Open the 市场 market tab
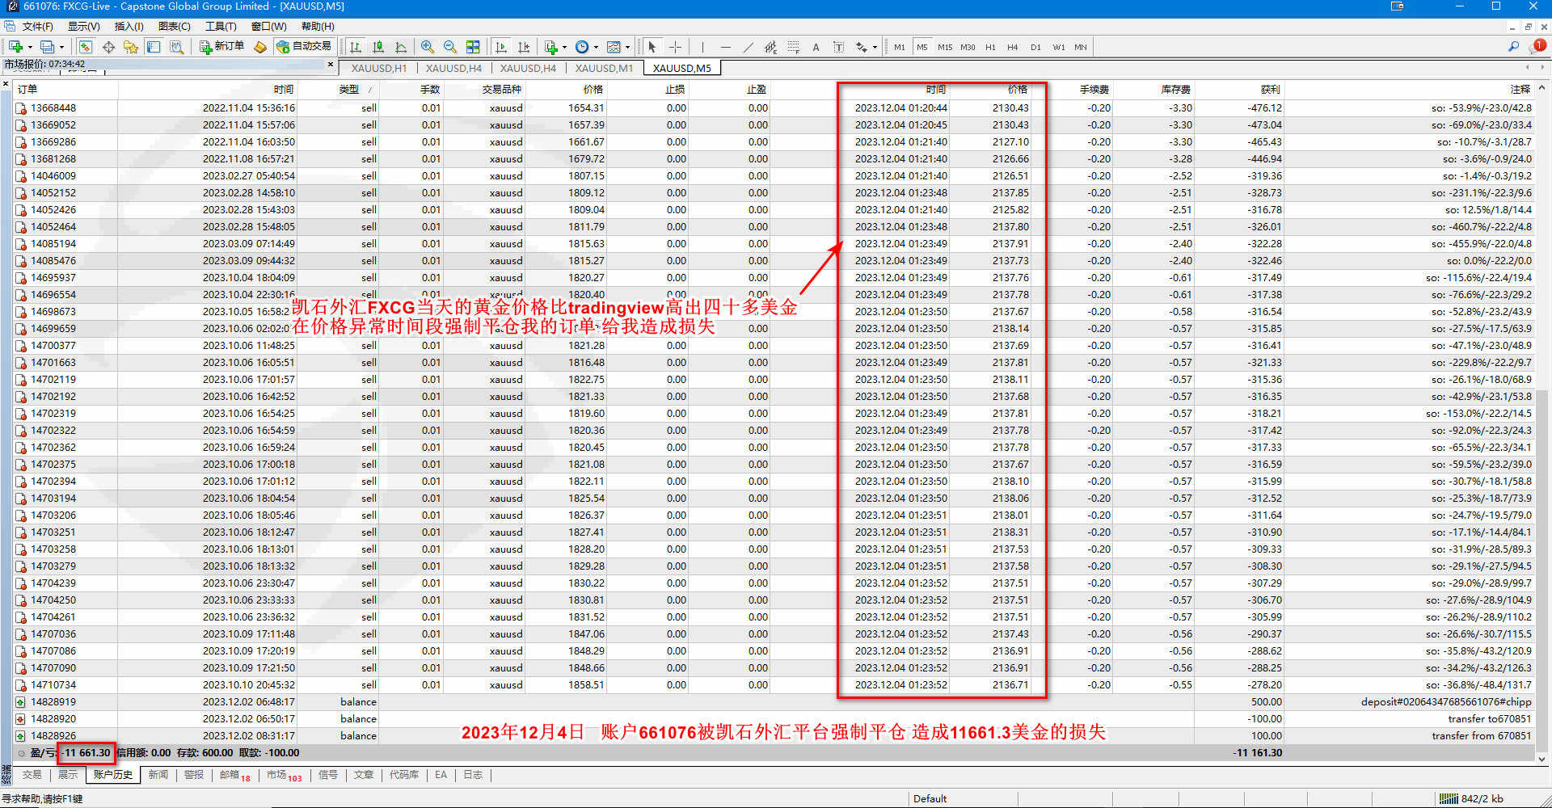 (284, 775)
